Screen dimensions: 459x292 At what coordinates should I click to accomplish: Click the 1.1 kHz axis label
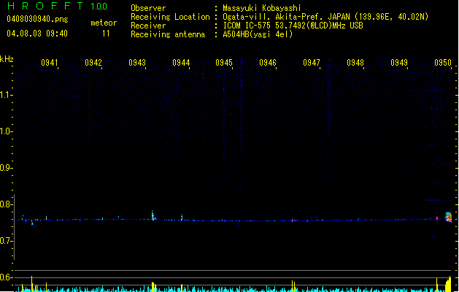pos(6,95)
